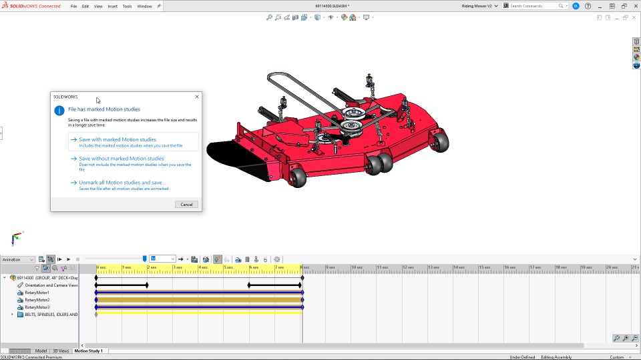Toggle the Autokey button
The width and height of the screenshot is (641, 360).
pos(218,259)
